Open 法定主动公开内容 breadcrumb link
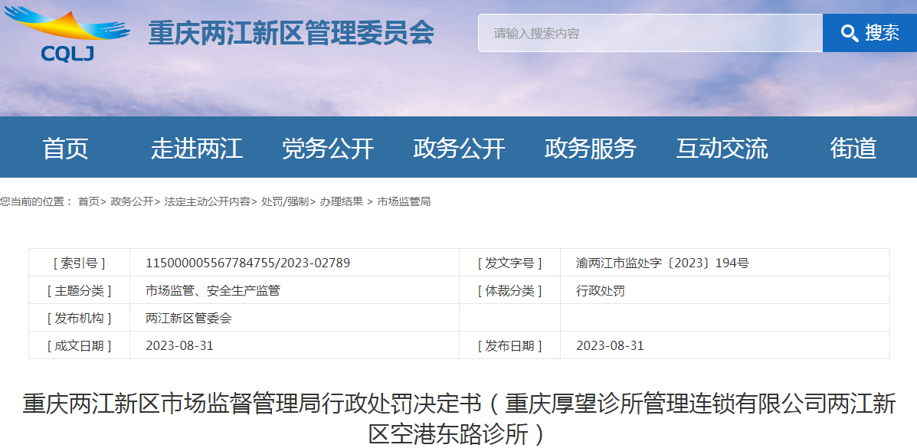The image size is (917, 448). (x=207, y=201)
